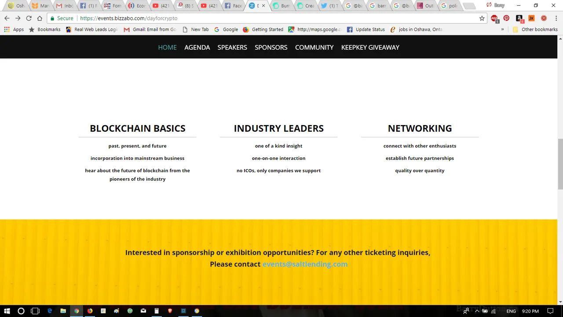Switch to the Gmail Inbox tab
The width and height of the screenshot is (563, 317).
point(65,6)
